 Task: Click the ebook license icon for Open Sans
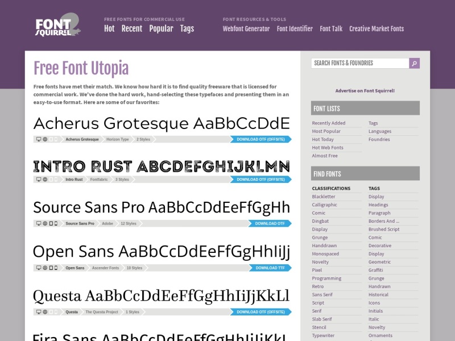click(51, 267)
